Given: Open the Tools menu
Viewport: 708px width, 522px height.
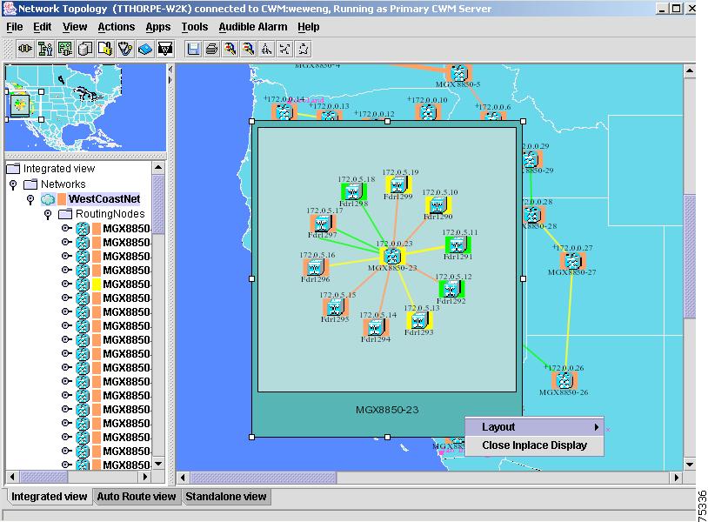Looking at the screenshot, I should coord(195,27).
